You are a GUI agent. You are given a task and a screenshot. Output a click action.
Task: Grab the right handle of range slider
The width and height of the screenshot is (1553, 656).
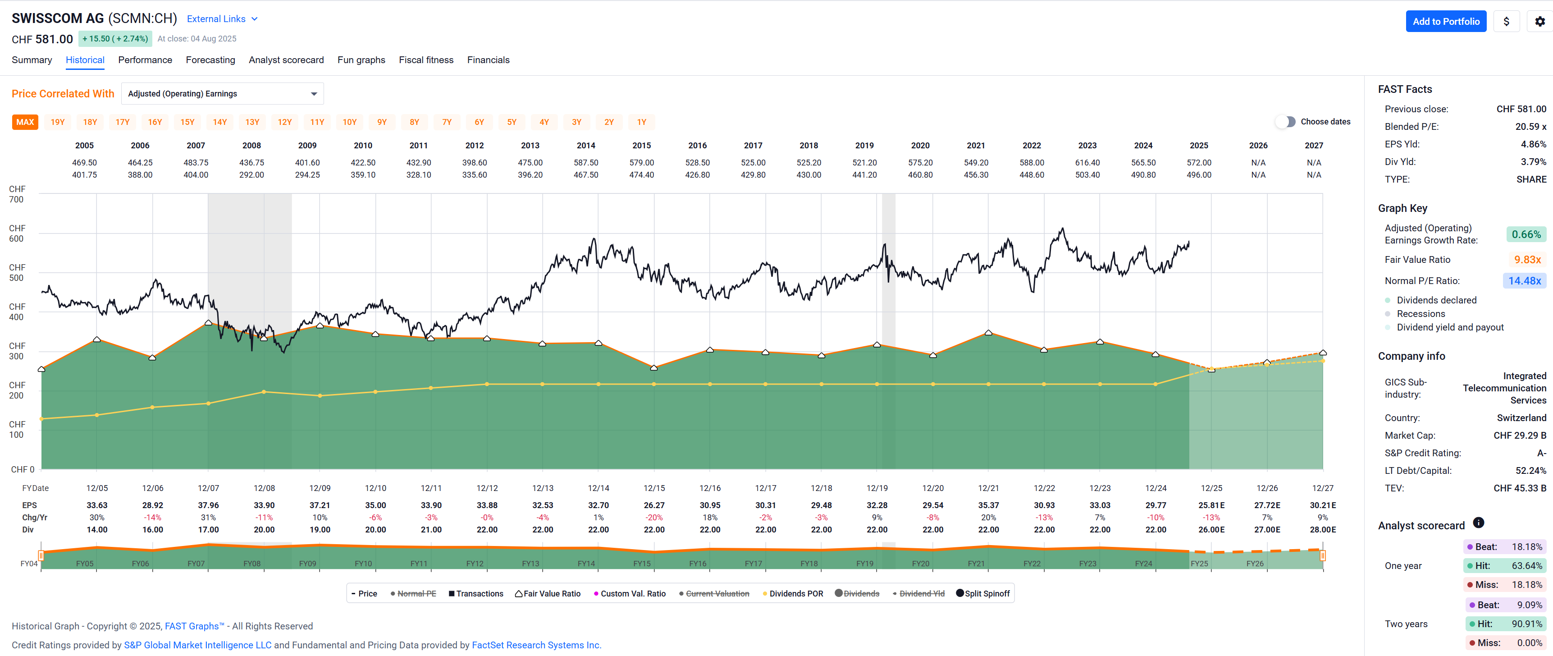click(1323, 555)
